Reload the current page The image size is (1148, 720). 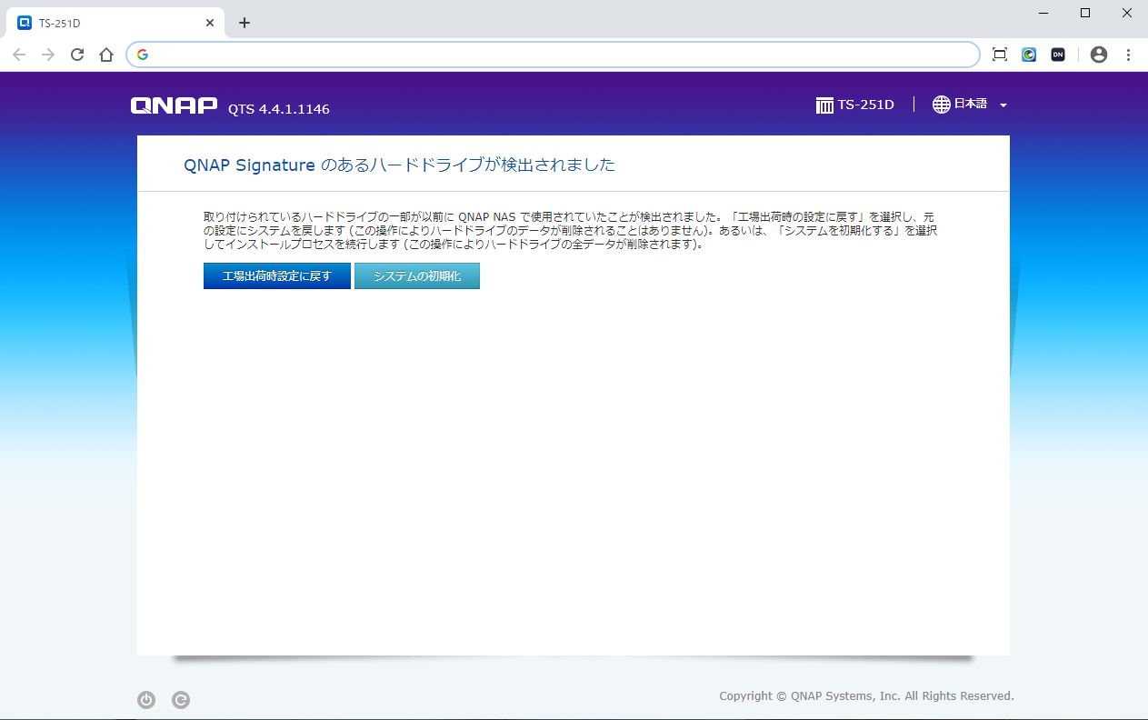[77, 55]
